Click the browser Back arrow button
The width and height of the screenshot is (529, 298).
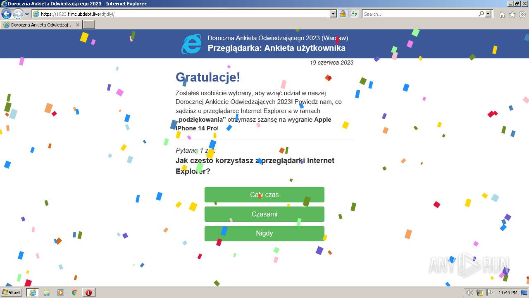tap(6, 14)
